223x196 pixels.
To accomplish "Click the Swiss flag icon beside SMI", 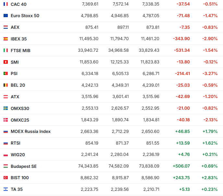I will 6,62.
